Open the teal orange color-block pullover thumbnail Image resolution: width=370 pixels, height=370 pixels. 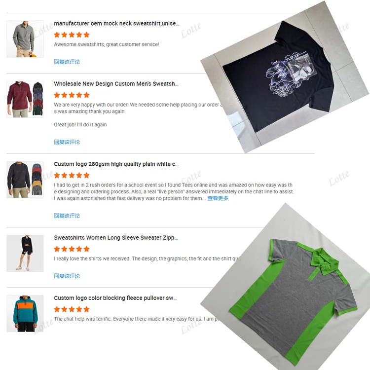(x=25, y=314)
